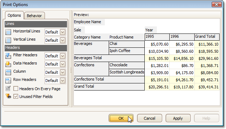Click the $14,856.10 cell
Image resolution: width=226 pixels, height=129 pixels.
click(x=182, y=58)
